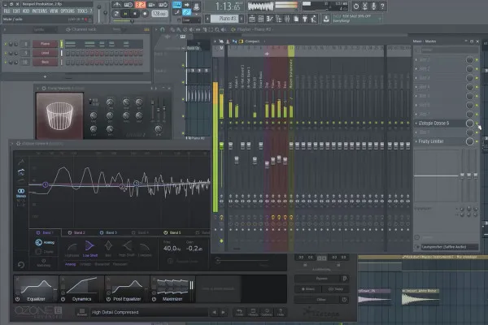Toggle the orange 3.2 countdown button
The width and height of the screenshot is (488, 325).
[x=140, y=5]
